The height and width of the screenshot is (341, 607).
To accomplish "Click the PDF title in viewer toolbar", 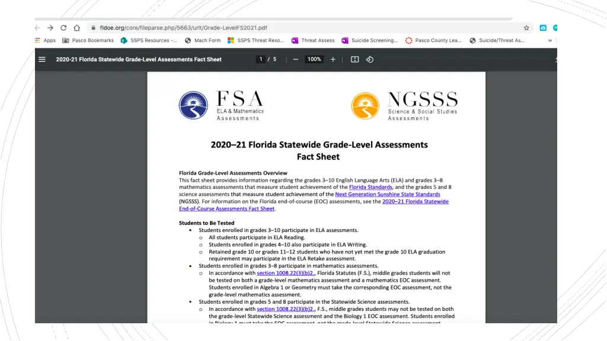I will [x=139, y=60].
